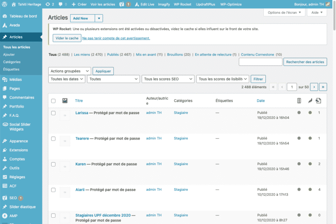Click the Médias sidebar icon

[x=5, y=79]
